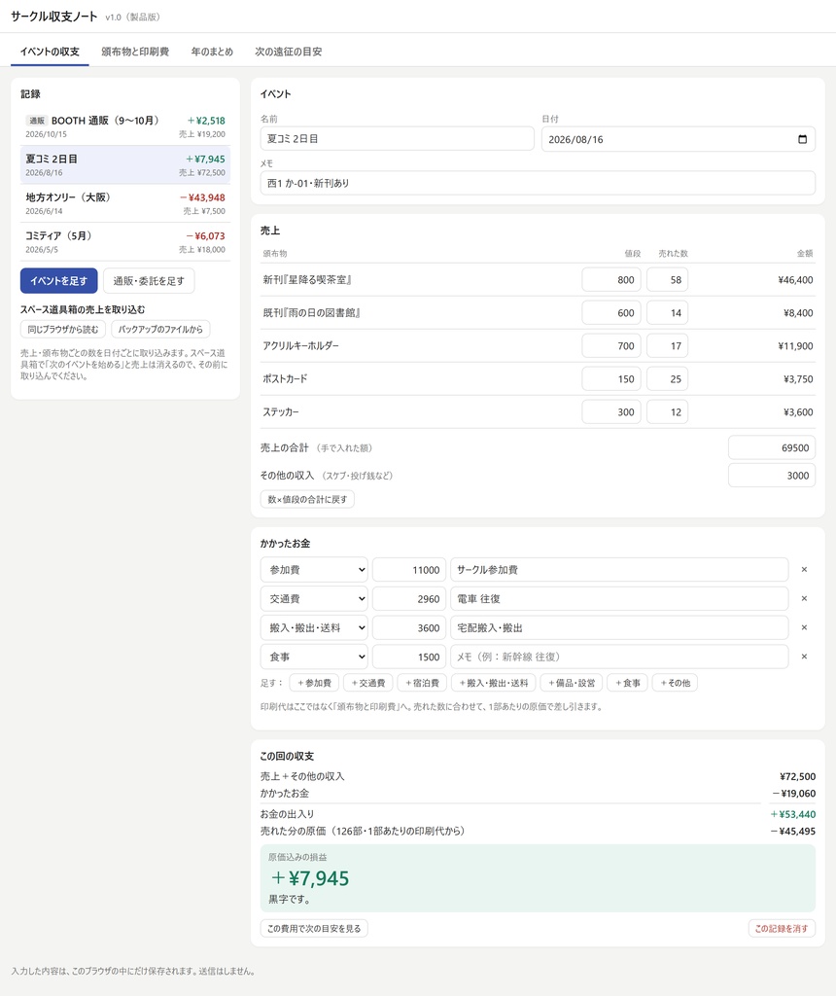Open the 搬入・搬出・送料 category dropdown
The height and width of the screenshot is (996, 836).
[x=314, y=627]
